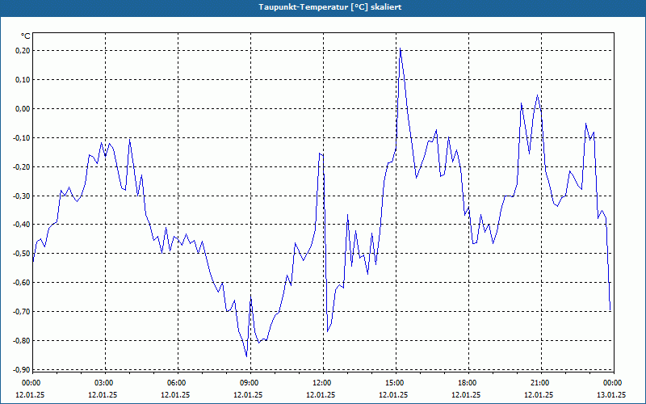Click the -0,70 y-axis label

point(22,312)
